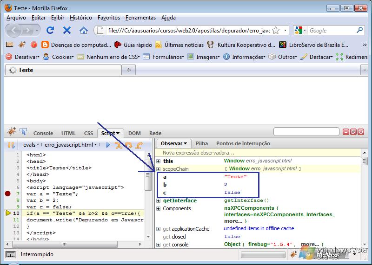Click the break-on-next pause icon
The image size is (372, 265).
11,145
